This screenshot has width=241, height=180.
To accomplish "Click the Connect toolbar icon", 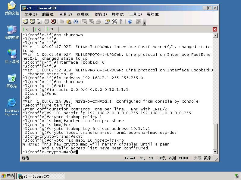I will pyautogui.click(x=26, y=22).
